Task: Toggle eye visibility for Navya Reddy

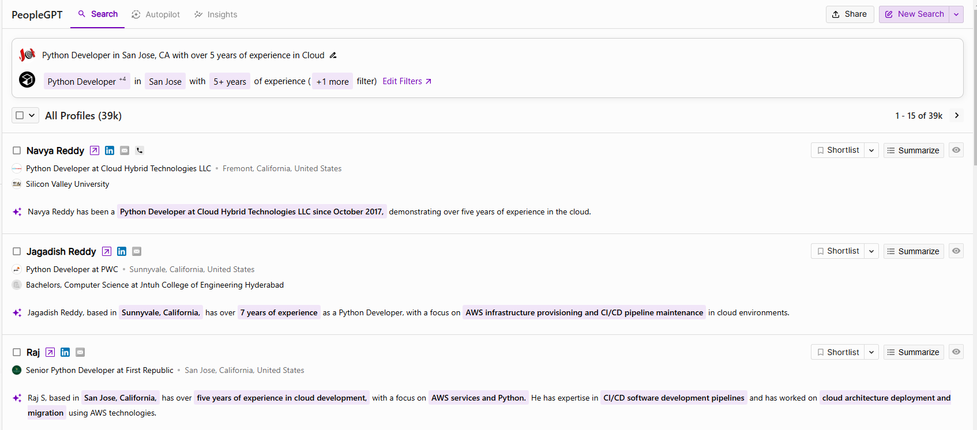Action: click(x=956, y=150)
